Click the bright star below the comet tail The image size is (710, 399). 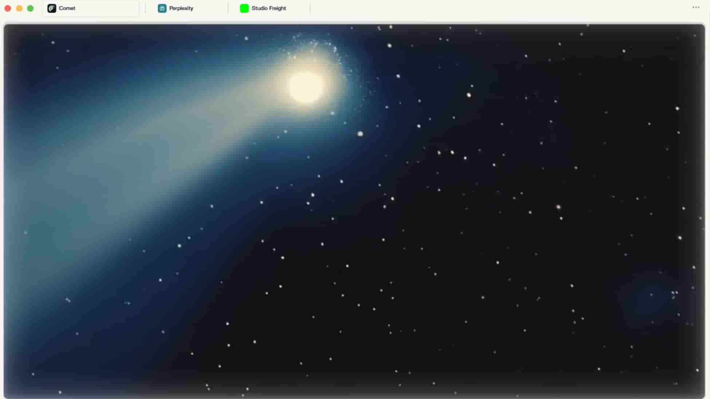point(360,134)
